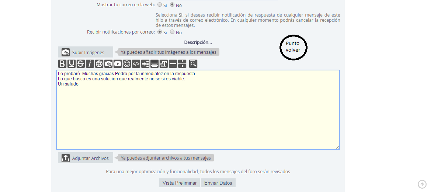Select 'Si' for Mostrar tu correo
Viewport: 434px width, 192px height.
point(160,5)
